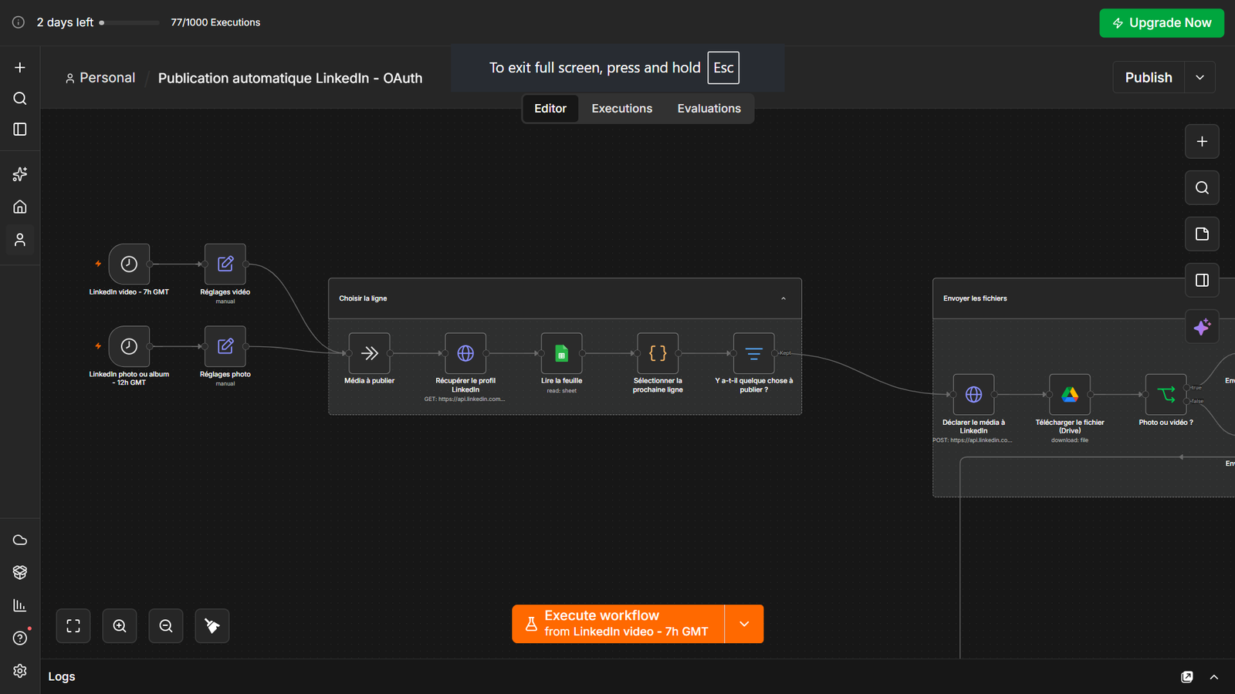Image resolution: width=1235 pixels, height=694 pixels.
Task: Select Sélectionner la prochaine ligne code node
Action: [658, 353]
